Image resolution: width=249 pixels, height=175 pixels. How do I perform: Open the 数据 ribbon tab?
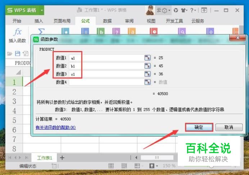tap(107, 21)
